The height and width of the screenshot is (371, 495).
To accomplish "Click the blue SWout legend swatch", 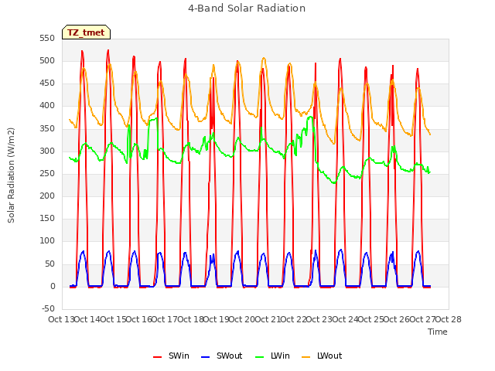I will 205,357.
